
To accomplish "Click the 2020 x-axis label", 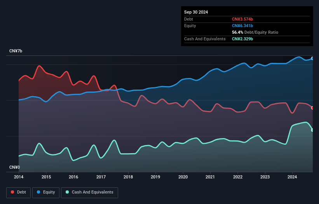I will (x=183, y=177).
